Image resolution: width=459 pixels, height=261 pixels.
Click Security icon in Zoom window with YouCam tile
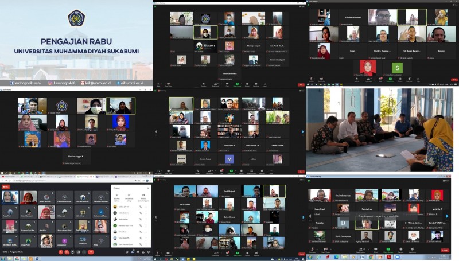coord(204,84)
